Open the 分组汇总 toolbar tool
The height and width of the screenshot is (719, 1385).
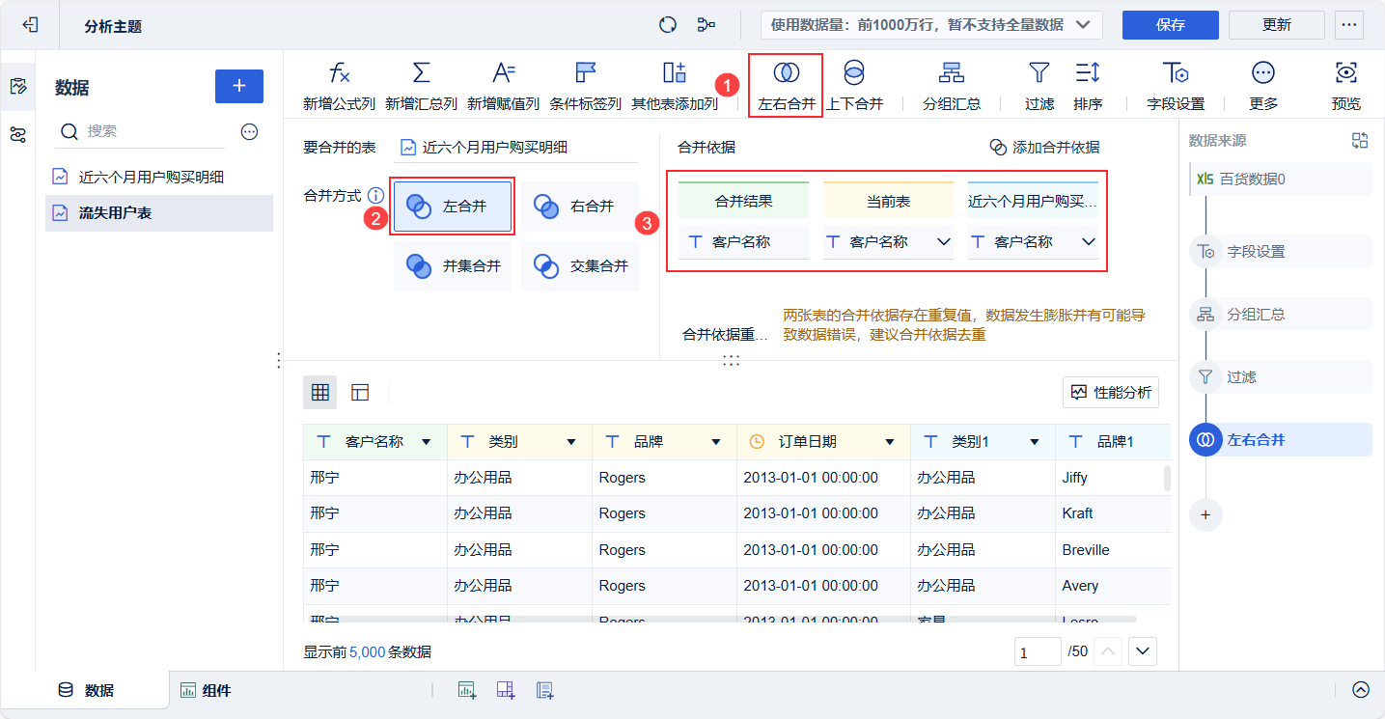[x=952, y=86]
